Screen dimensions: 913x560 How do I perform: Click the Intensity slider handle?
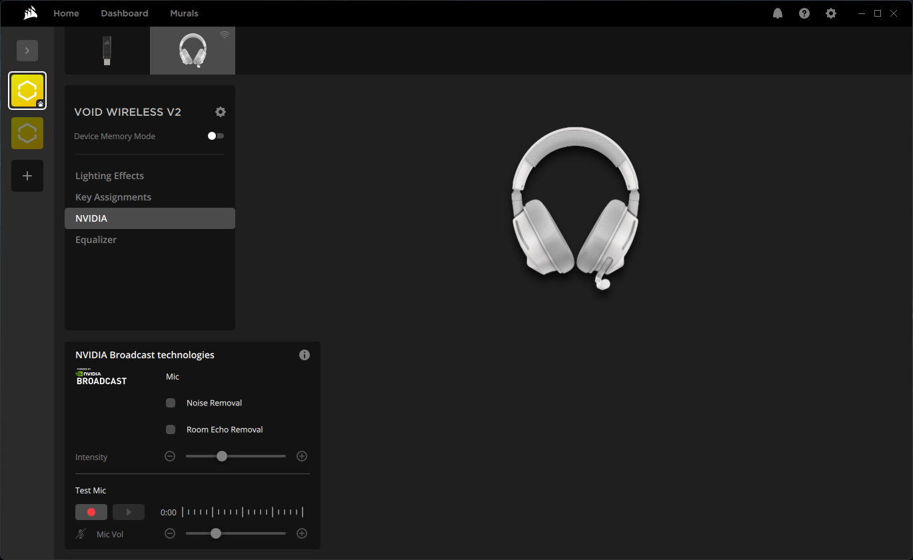[222, 456]
